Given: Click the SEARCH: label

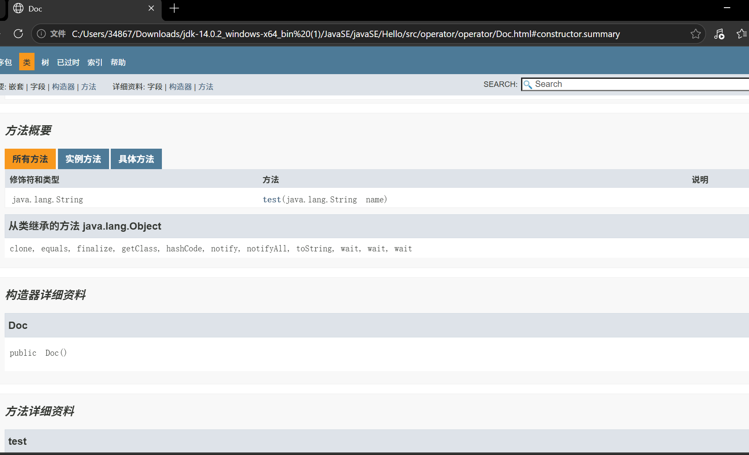Looking at the screenshot, I should (500, 84).
